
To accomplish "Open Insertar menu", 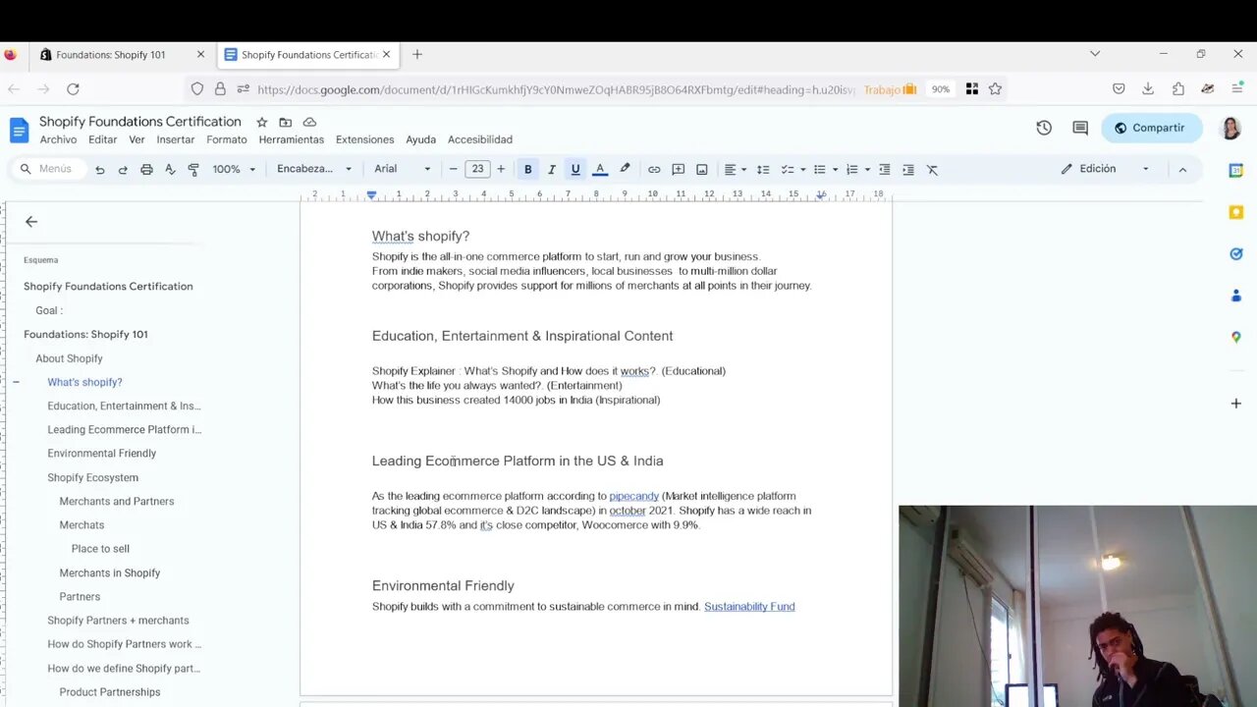I will [x=176, y=139].
